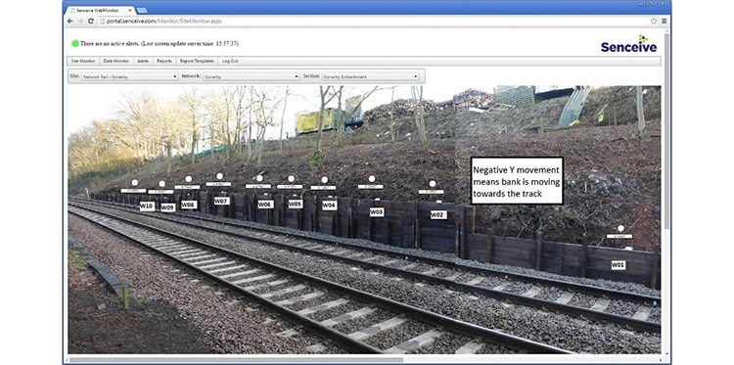Open the Report Templates menu item
This screenshot has height=365, width=734.
pyautogui.click(x=197, y=62)
